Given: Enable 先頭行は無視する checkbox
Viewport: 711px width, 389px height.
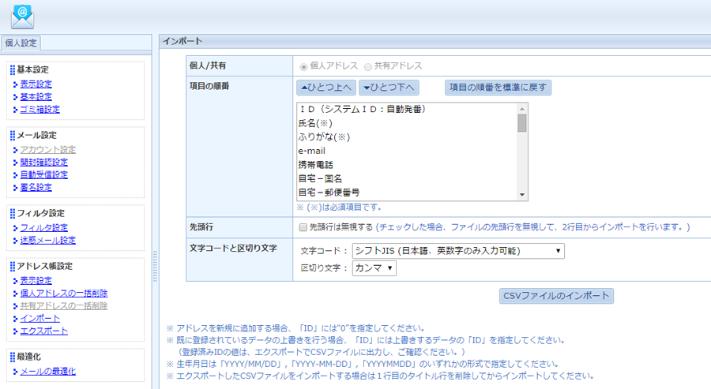Looking at the screenshot, I should tap(303, 227).
